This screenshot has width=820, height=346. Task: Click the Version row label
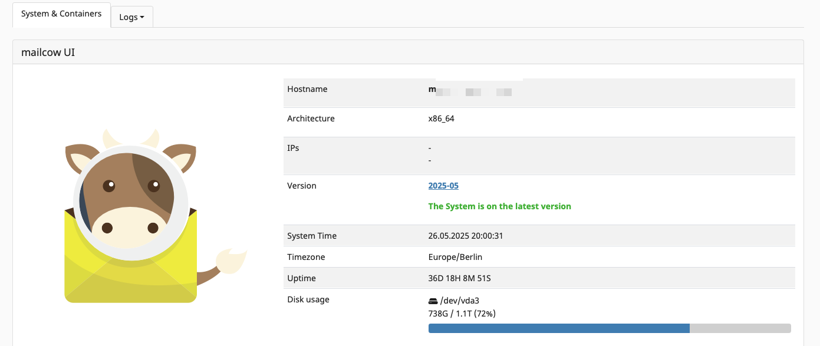(x=302, y=186)
